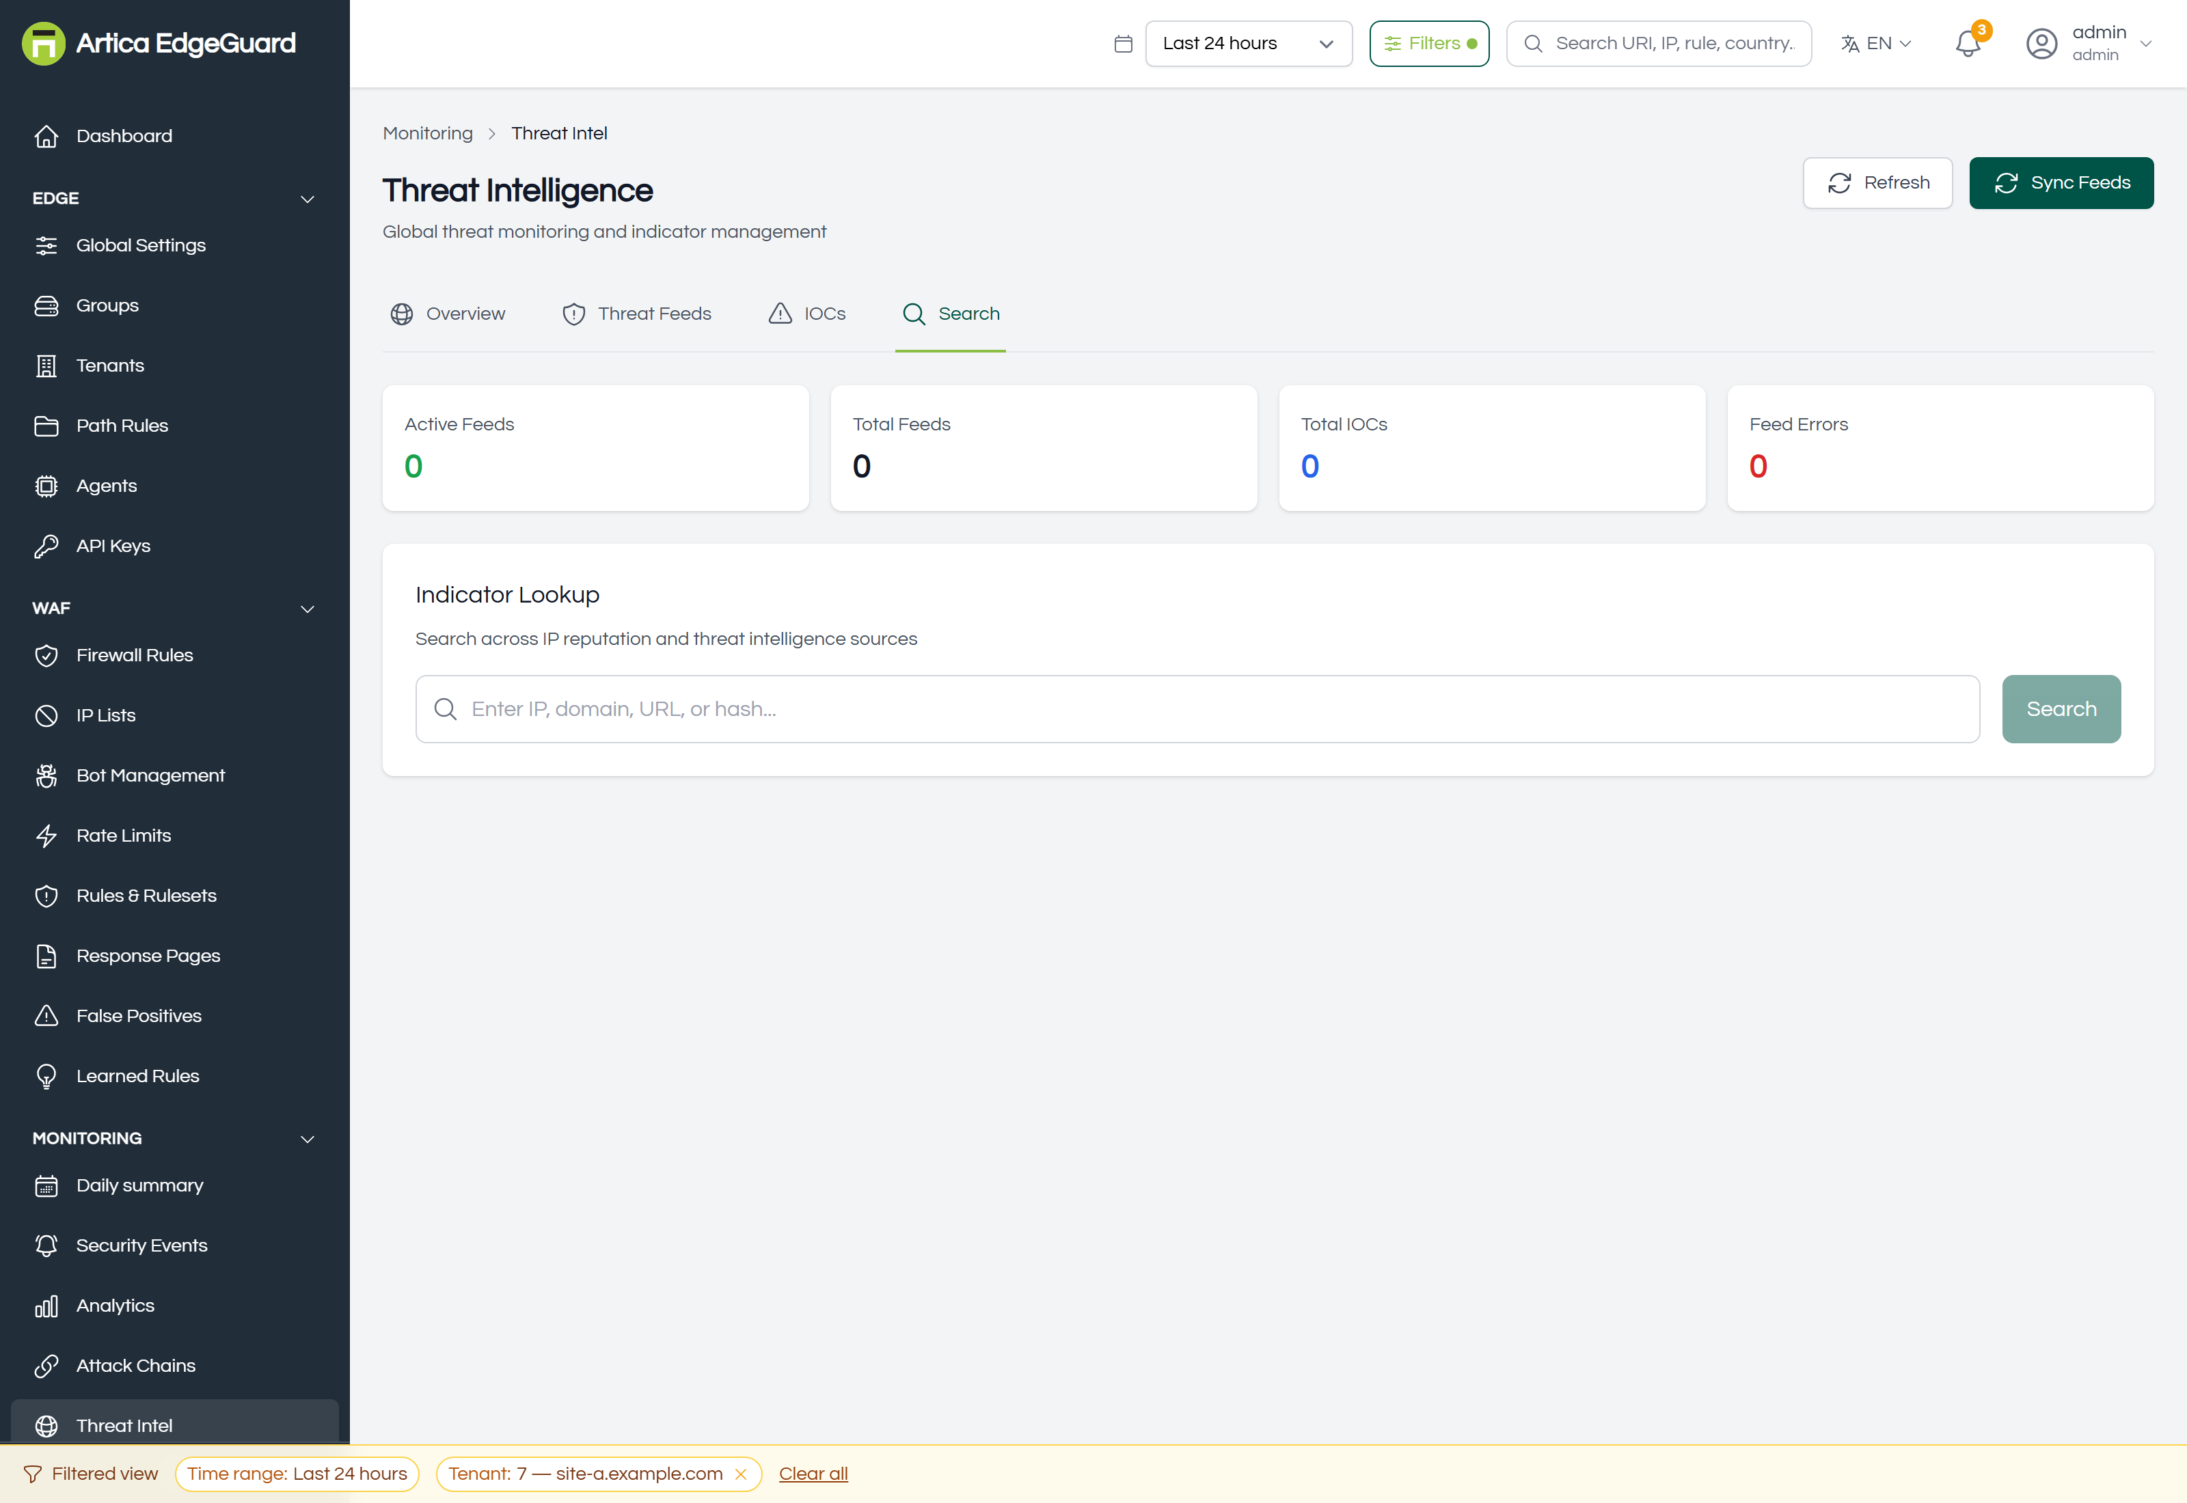Screen dimensions: 2187x1503
Task: Click the Clear all link
Action: (x=813, y=1475)
